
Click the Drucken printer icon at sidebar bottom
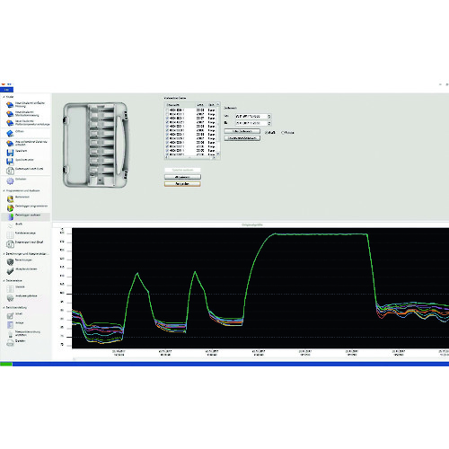point(10,342)
